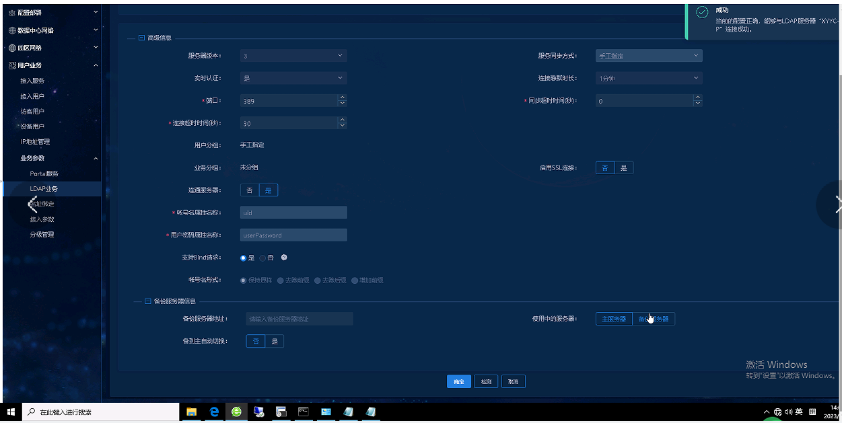Set 备到主自动切换 to 否
This screenshot has width=842, height=423.
(256, 342)
